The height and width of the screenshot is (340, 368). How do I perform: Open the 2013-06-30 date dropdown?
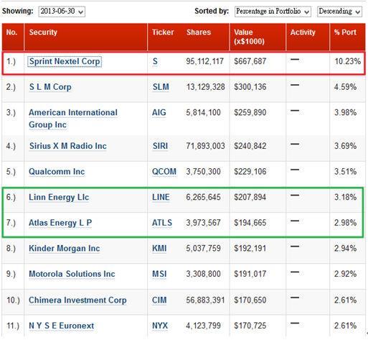point(62,12)
